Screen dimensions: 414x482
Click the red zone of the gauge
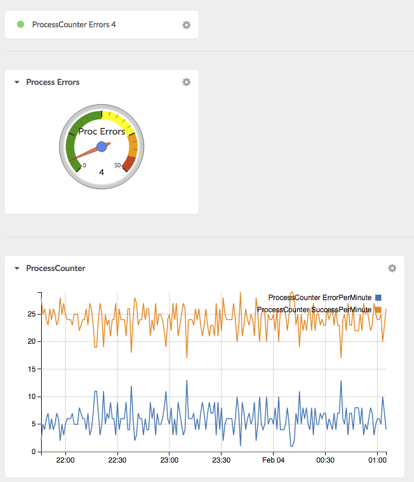click(x=130, y=164)
